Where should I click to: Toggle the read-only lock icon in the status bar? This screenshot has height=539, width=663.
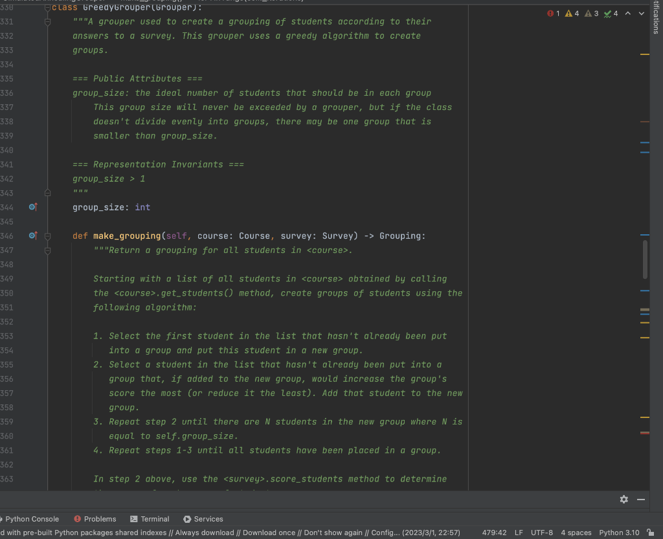(651, 533)
